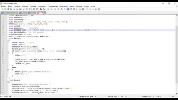Click the vertical scrollbar down arrow

pos(176,93)
